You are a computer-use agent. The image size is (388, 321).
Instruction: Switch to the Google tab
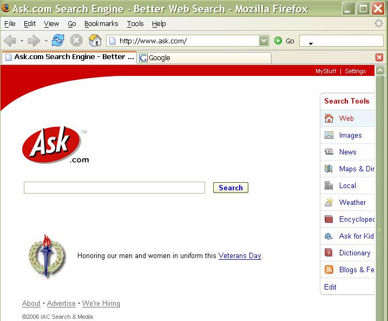(204, 58)
